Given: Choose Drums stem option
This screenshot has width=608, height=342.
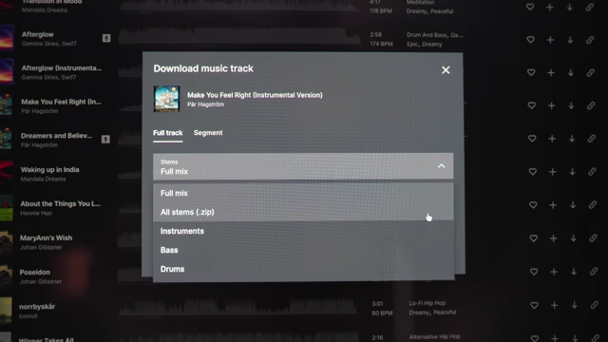Looking at the screenshot, I should (x=303, y=269).
